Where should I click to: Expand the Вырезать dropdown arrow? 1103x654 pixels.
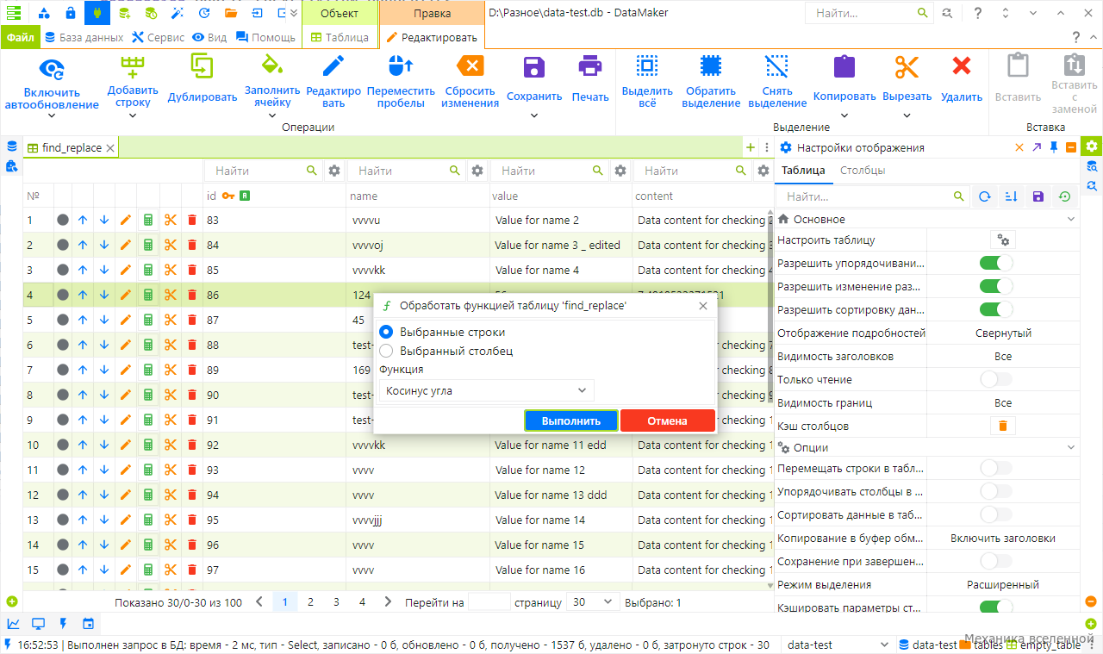pos(907,115)
